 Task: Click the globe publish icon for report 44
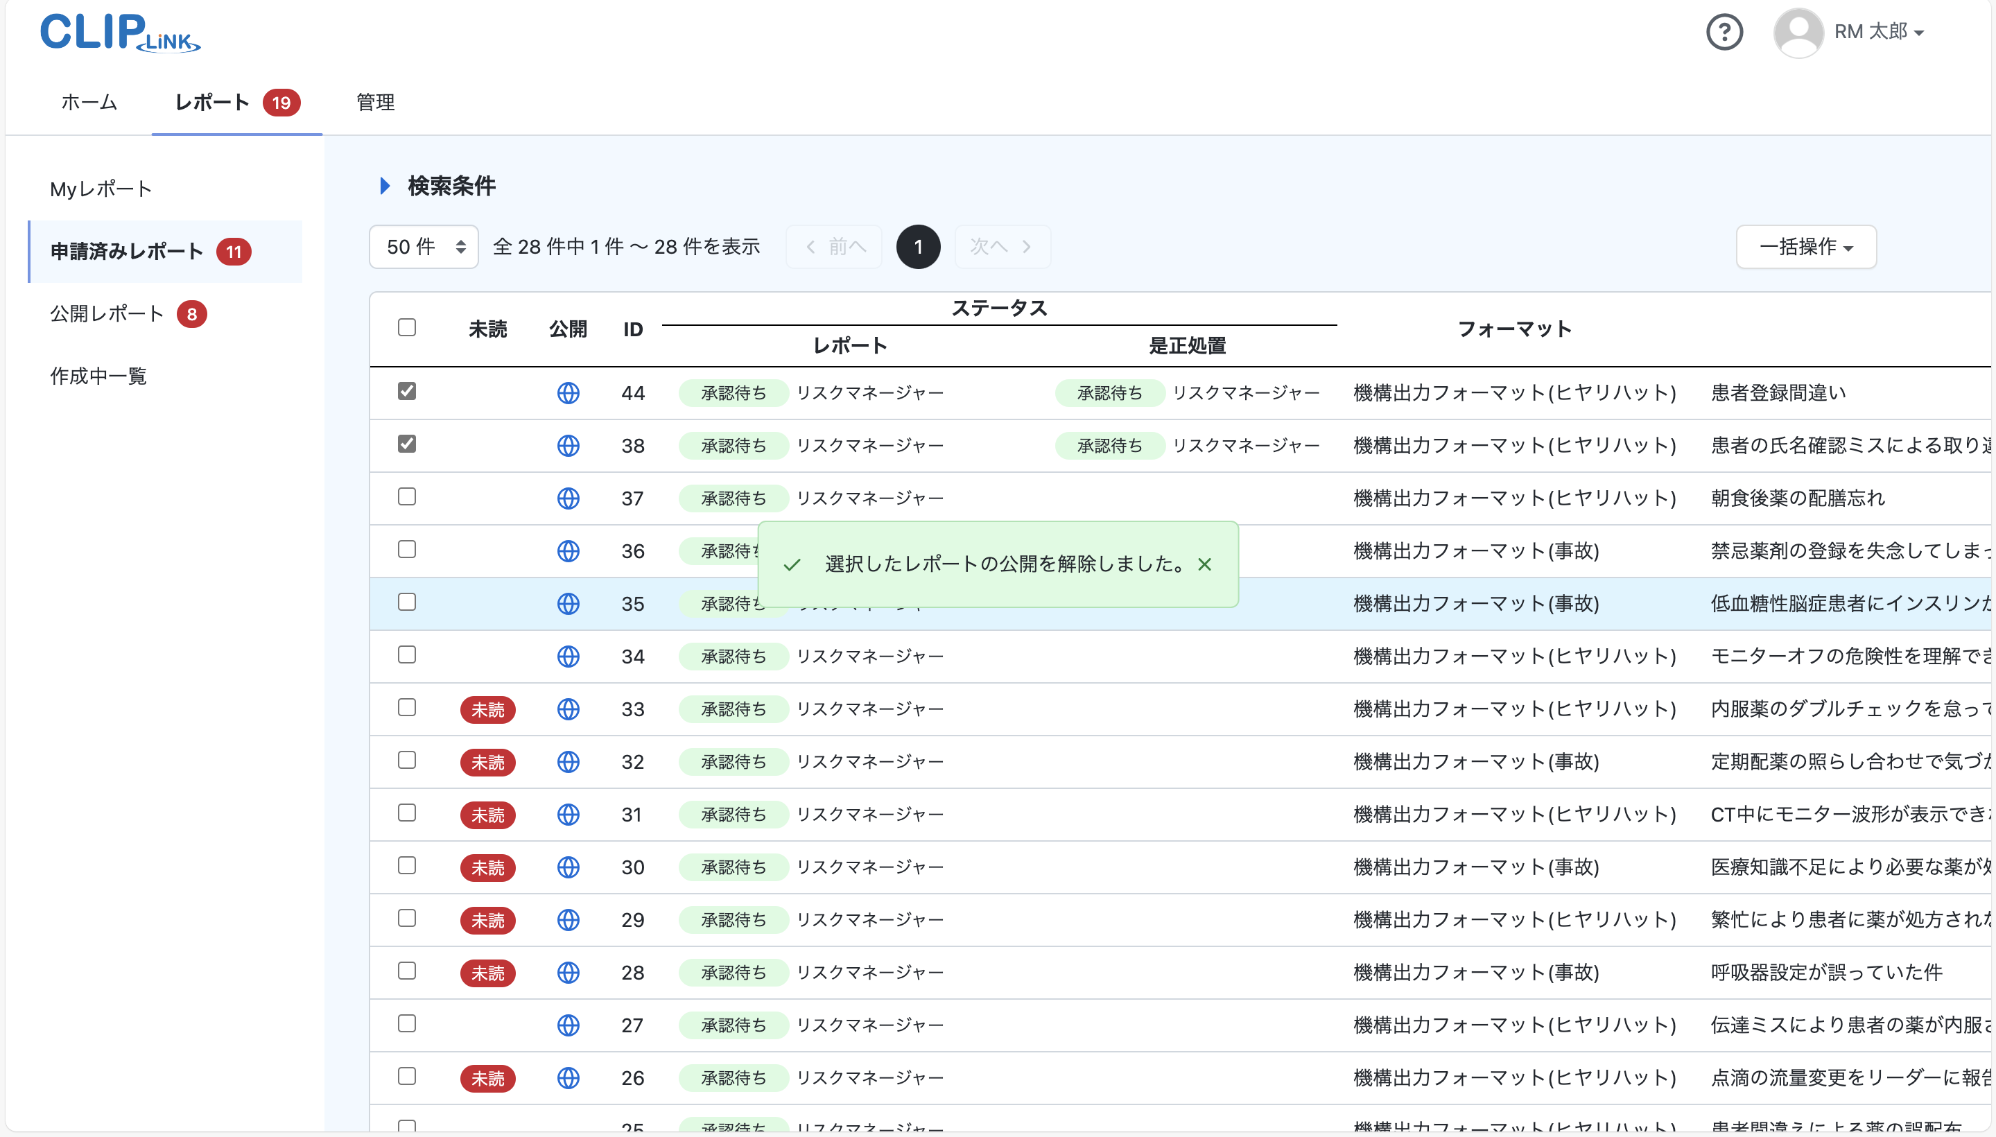(x=569, y=393)
